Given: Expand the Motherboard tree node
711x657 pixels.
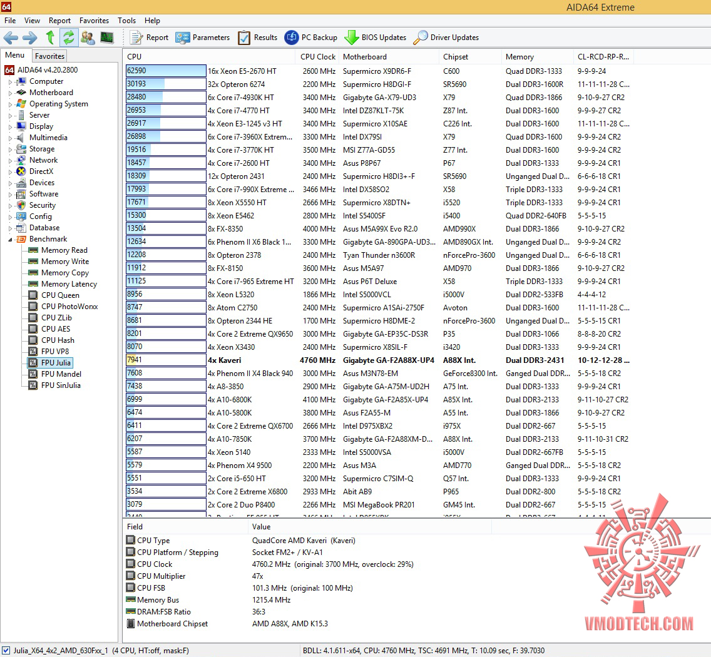Looking at the screenshot, I should [x=11, y=93].
